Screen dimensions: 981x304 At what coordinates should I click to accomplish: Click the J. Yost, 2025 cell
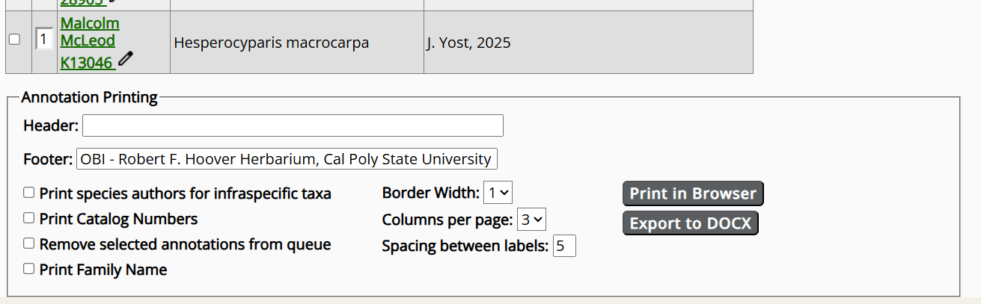click(468, 43)
